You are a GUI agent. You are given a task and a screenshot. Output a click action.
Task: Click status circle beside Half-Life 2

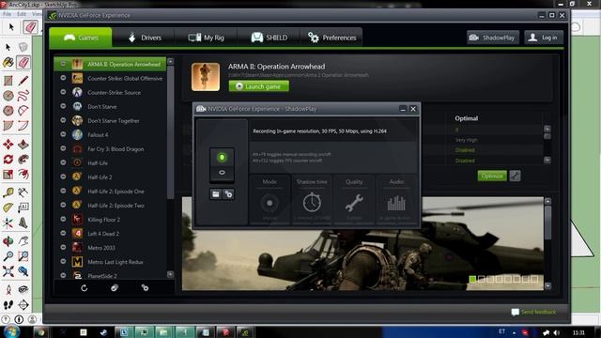63,177
